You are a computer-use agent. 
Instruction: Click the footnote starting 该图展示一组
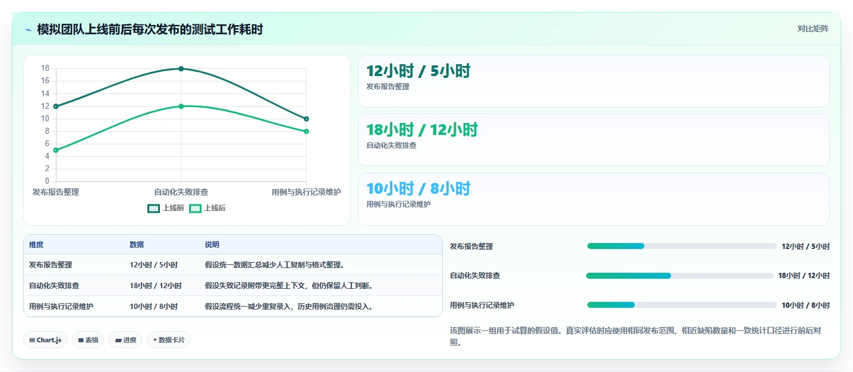click(635, 336)
